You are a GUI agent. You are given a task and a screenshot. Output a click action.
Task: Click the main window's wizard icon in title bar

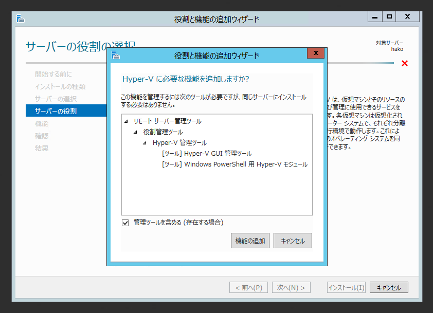tap(21, 19)
